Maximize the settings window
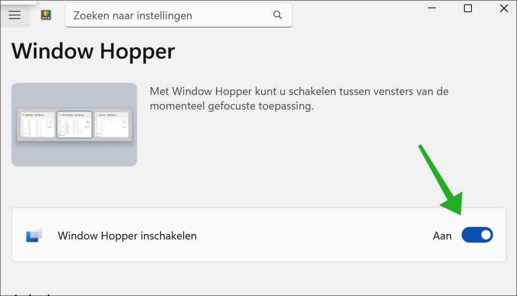 click(x=468, y=8)
